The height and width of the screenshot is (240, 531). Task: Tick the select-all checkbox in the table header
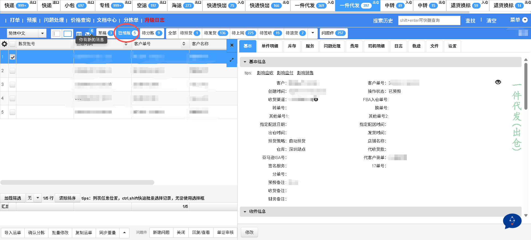(x=12, y=44)
